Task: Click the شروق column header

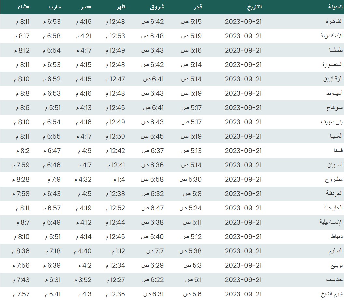Action: (156, 7)
